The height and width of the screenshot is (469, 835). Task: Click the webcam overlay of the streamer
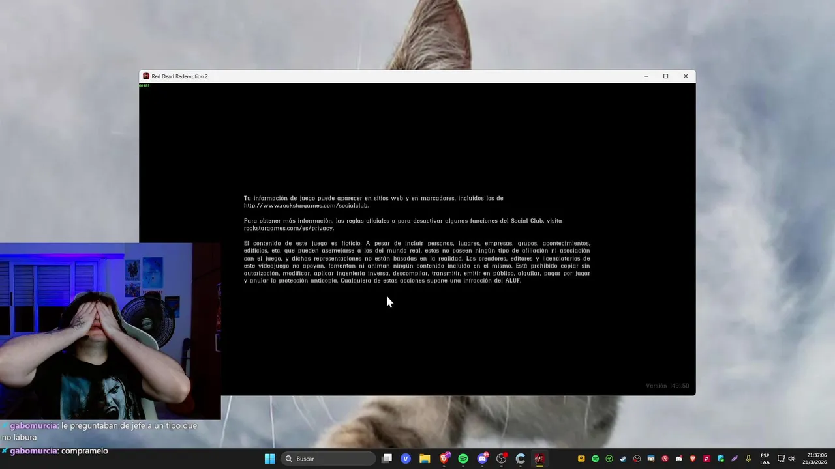tap(110, 331)
